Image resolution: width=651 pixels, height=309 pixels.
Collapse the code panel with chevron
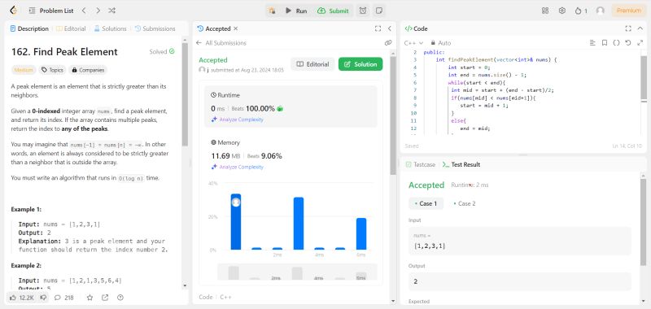640,28
